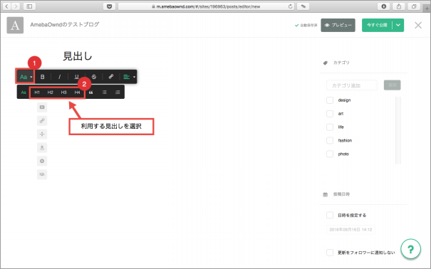431x269 pixels.
Task: Click the プレビュー preview button
Action: 338,25
